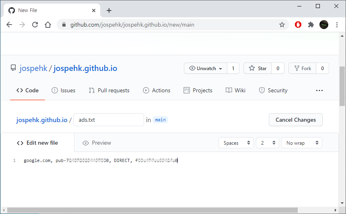Screen dimensions: 346x214
Task: Focus the ads.txt filename field
Action: coord(109,120)
